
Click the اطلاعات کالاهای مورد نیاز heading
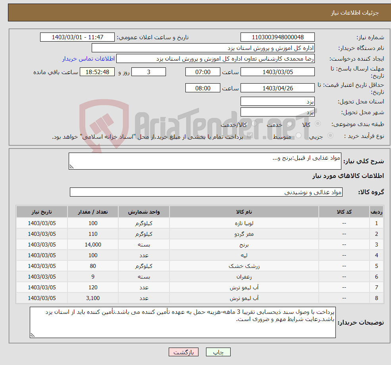pos(348,176)
